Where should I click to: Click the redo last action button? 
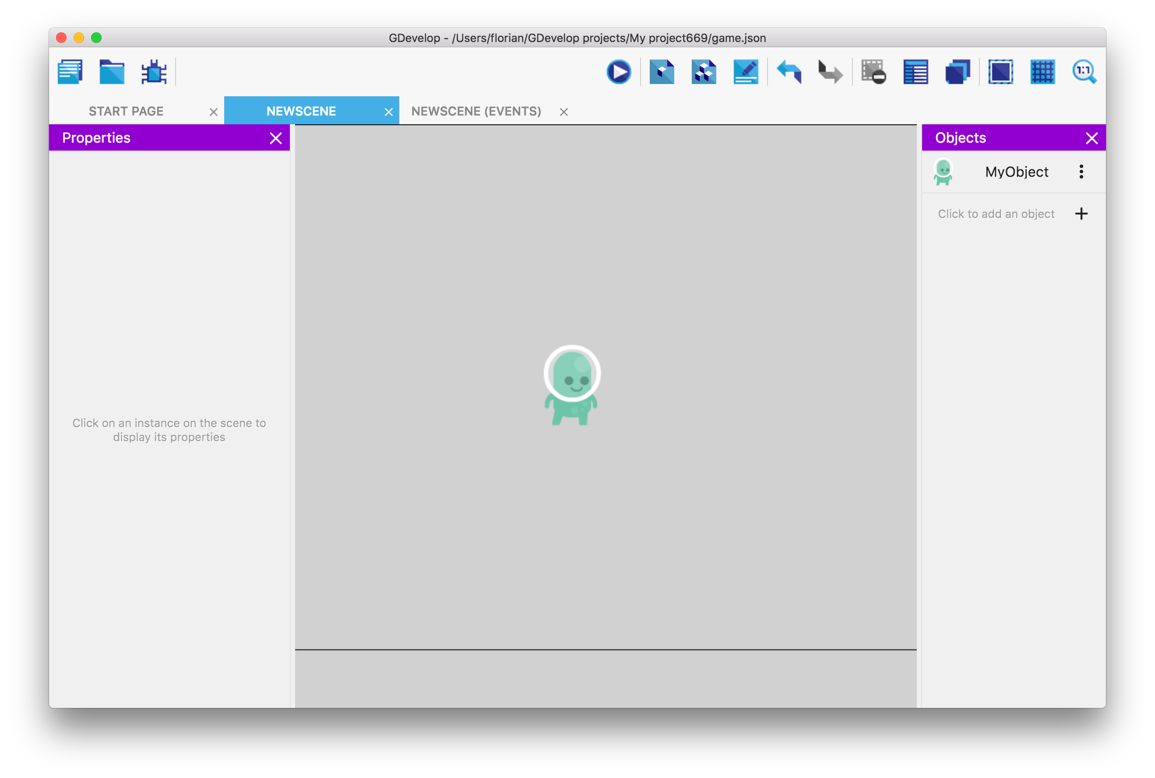(x=829, y=72)
